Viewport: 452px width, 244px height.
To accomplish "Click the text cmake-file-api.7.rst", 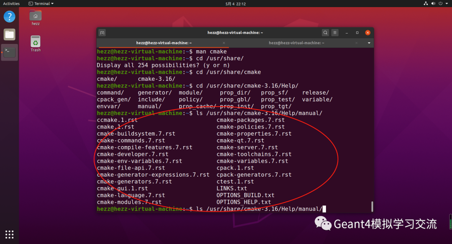I will coord(131,168).
